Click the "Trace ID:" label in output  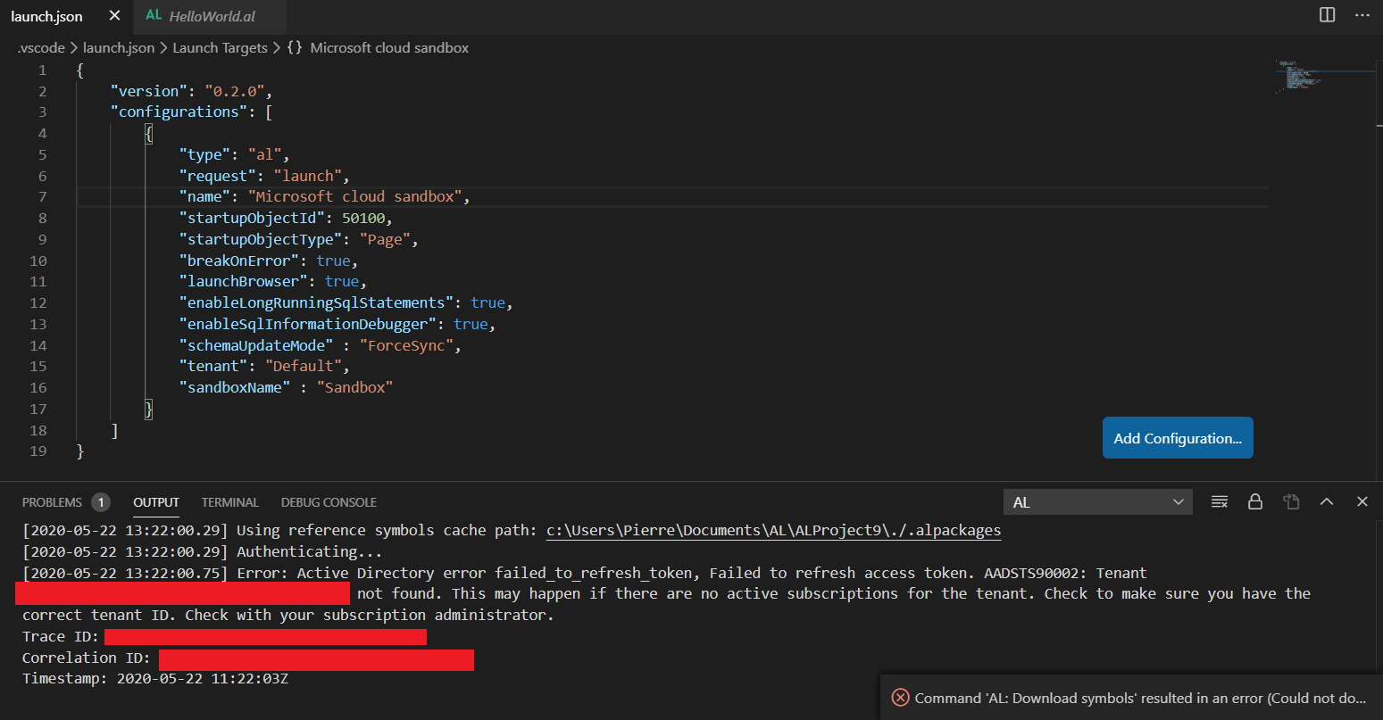pyautogui.click(x=60, y=637)
